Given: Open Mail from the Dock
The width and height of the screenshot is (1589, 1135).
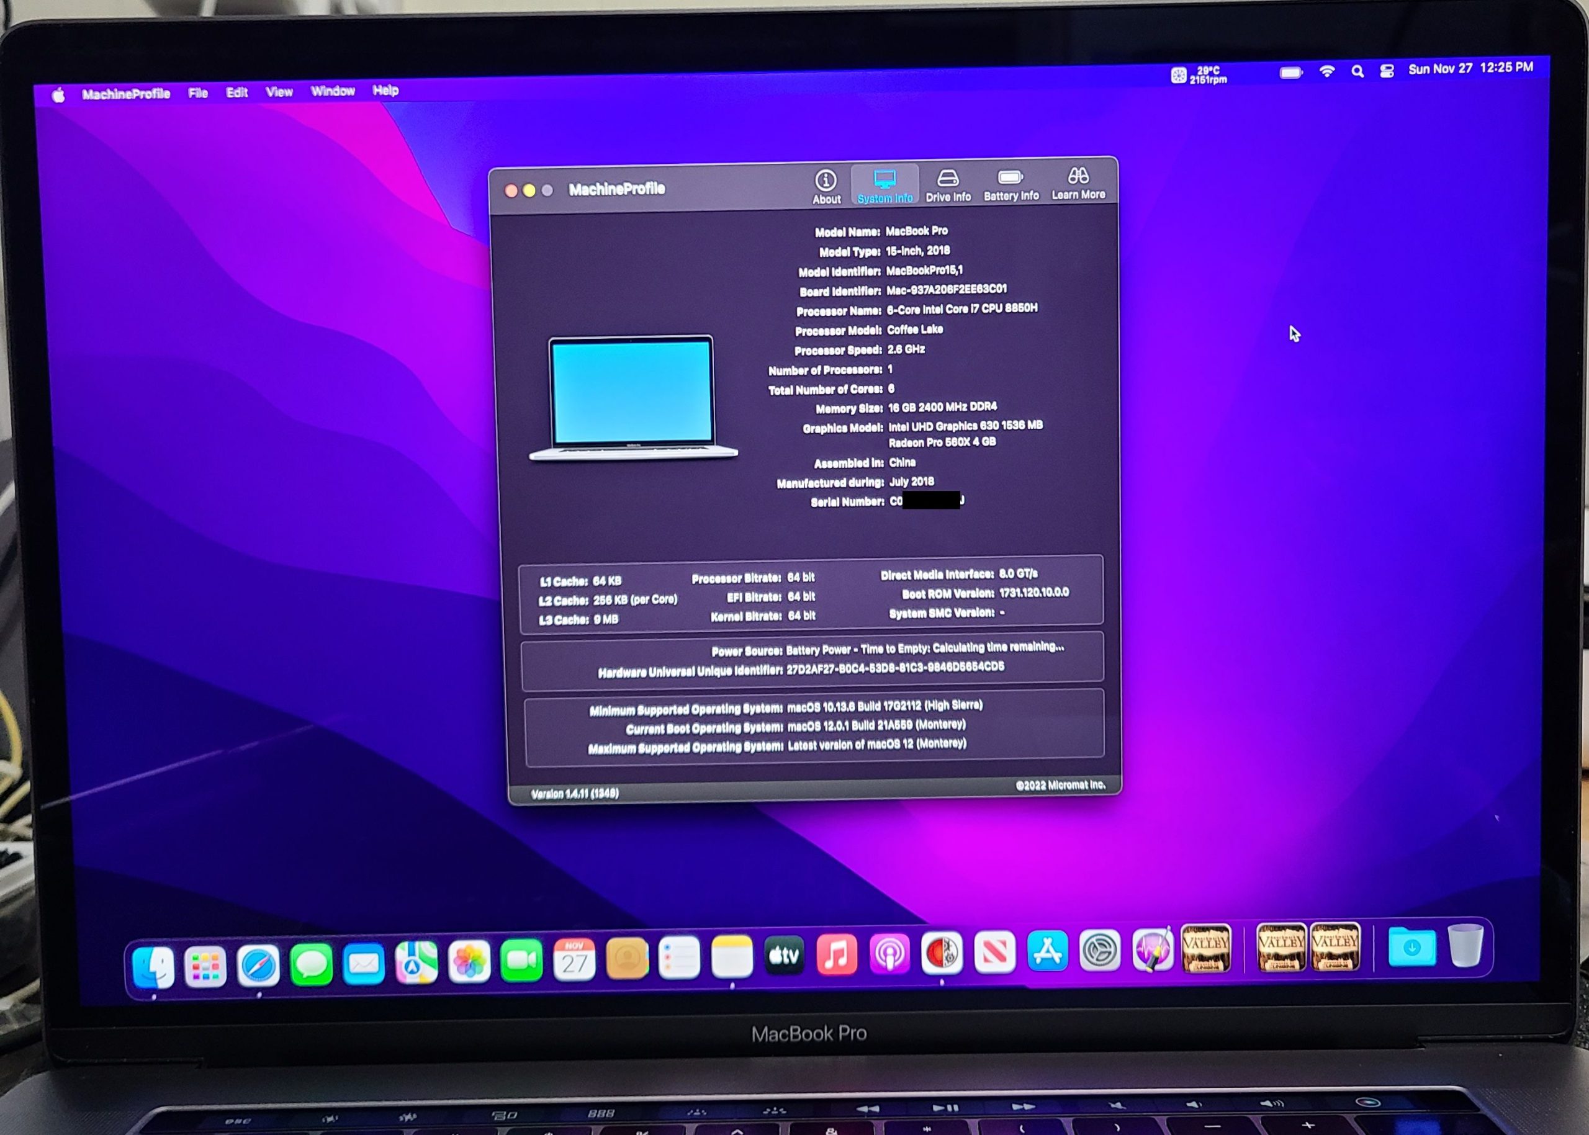Looking at the screenshot, I should point(364,964).
